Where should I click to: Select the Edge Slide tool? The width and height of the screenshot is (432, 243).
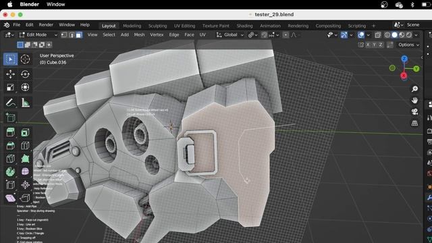(x=11, y=185)
